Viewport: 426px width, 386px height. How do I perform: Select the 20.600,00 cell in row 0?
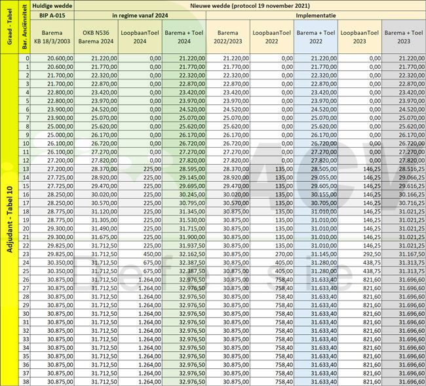(52, 58)
